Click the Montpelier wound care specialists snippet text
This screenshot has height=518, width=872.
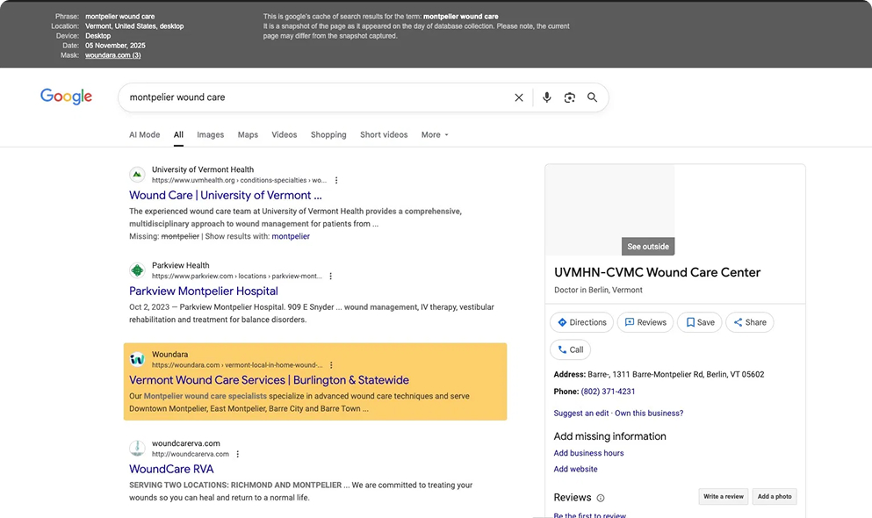pyautogui.click(x=205, y=396)
